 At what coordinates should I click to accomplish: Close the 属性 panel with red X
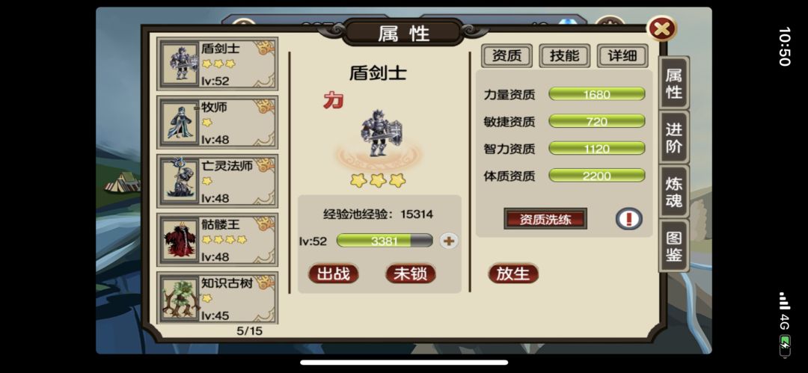[661, 29]
